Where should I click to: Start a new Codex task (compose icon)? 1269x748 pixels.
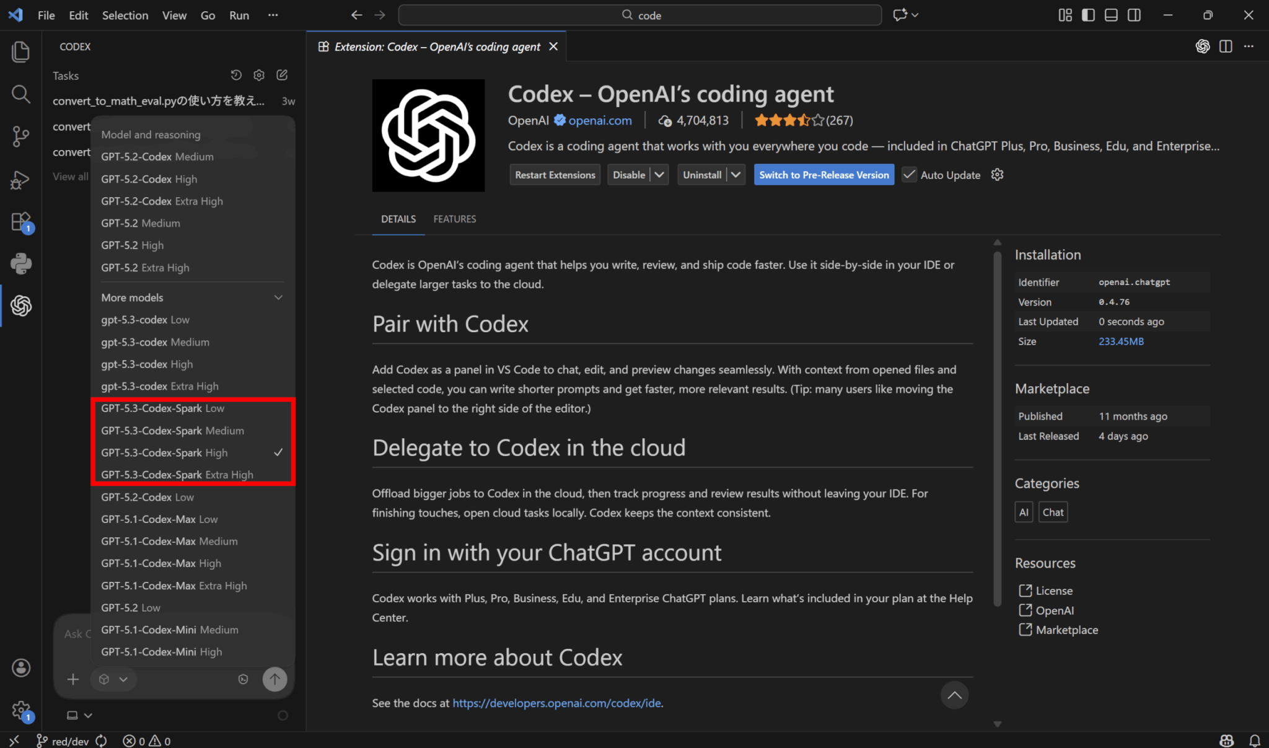tap(282, 75)
